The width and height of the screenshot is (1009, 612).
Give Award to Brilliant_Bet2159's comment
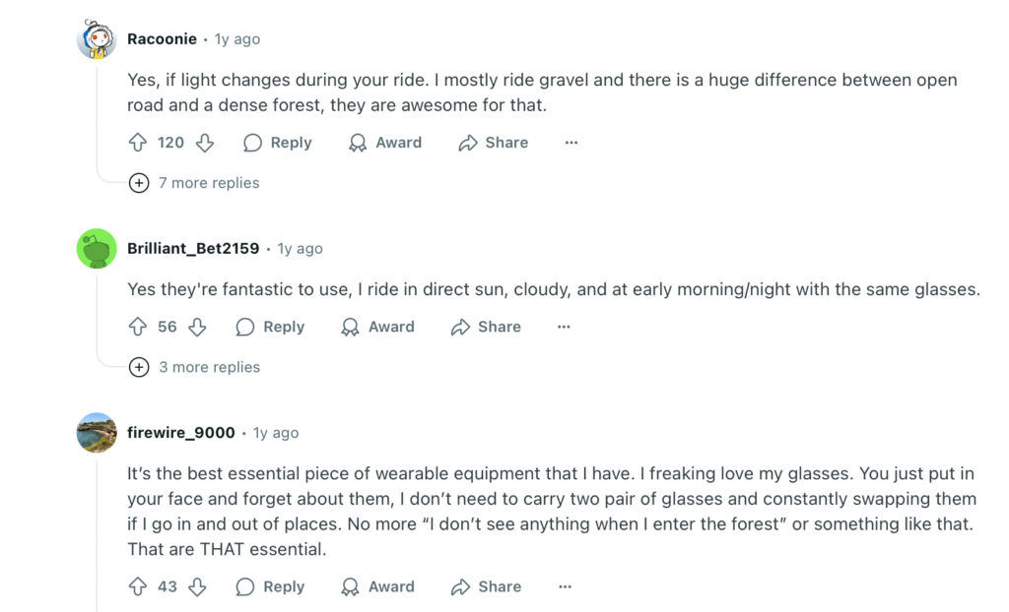pos(378,327)
